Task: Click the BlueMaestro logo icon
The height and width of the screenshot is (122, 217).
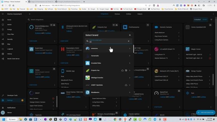Action: [x=87, y=93]
